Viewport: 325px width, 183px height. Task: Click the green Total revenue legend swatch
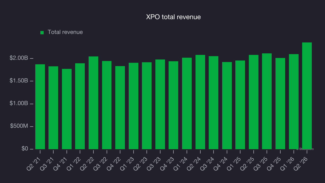click(x=42, y=33)
